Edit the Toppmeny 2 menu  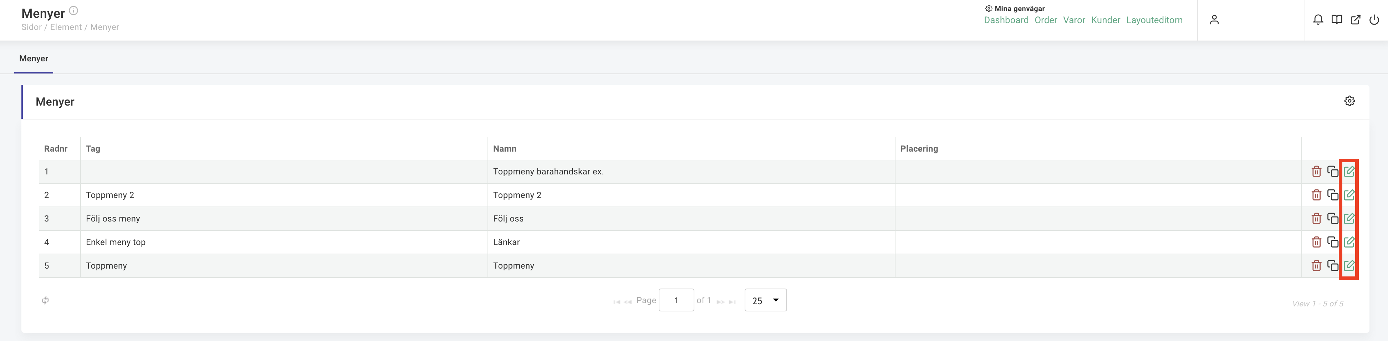tap(1349, 195)
